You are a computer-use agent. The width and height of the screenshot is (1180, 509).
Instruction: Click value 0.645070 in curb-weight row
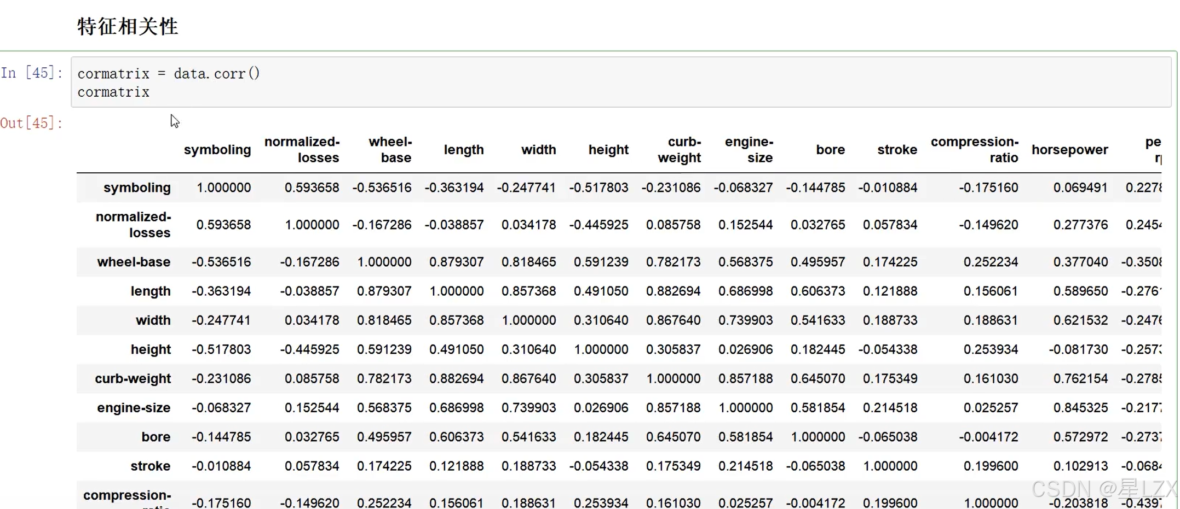(818, 378)
